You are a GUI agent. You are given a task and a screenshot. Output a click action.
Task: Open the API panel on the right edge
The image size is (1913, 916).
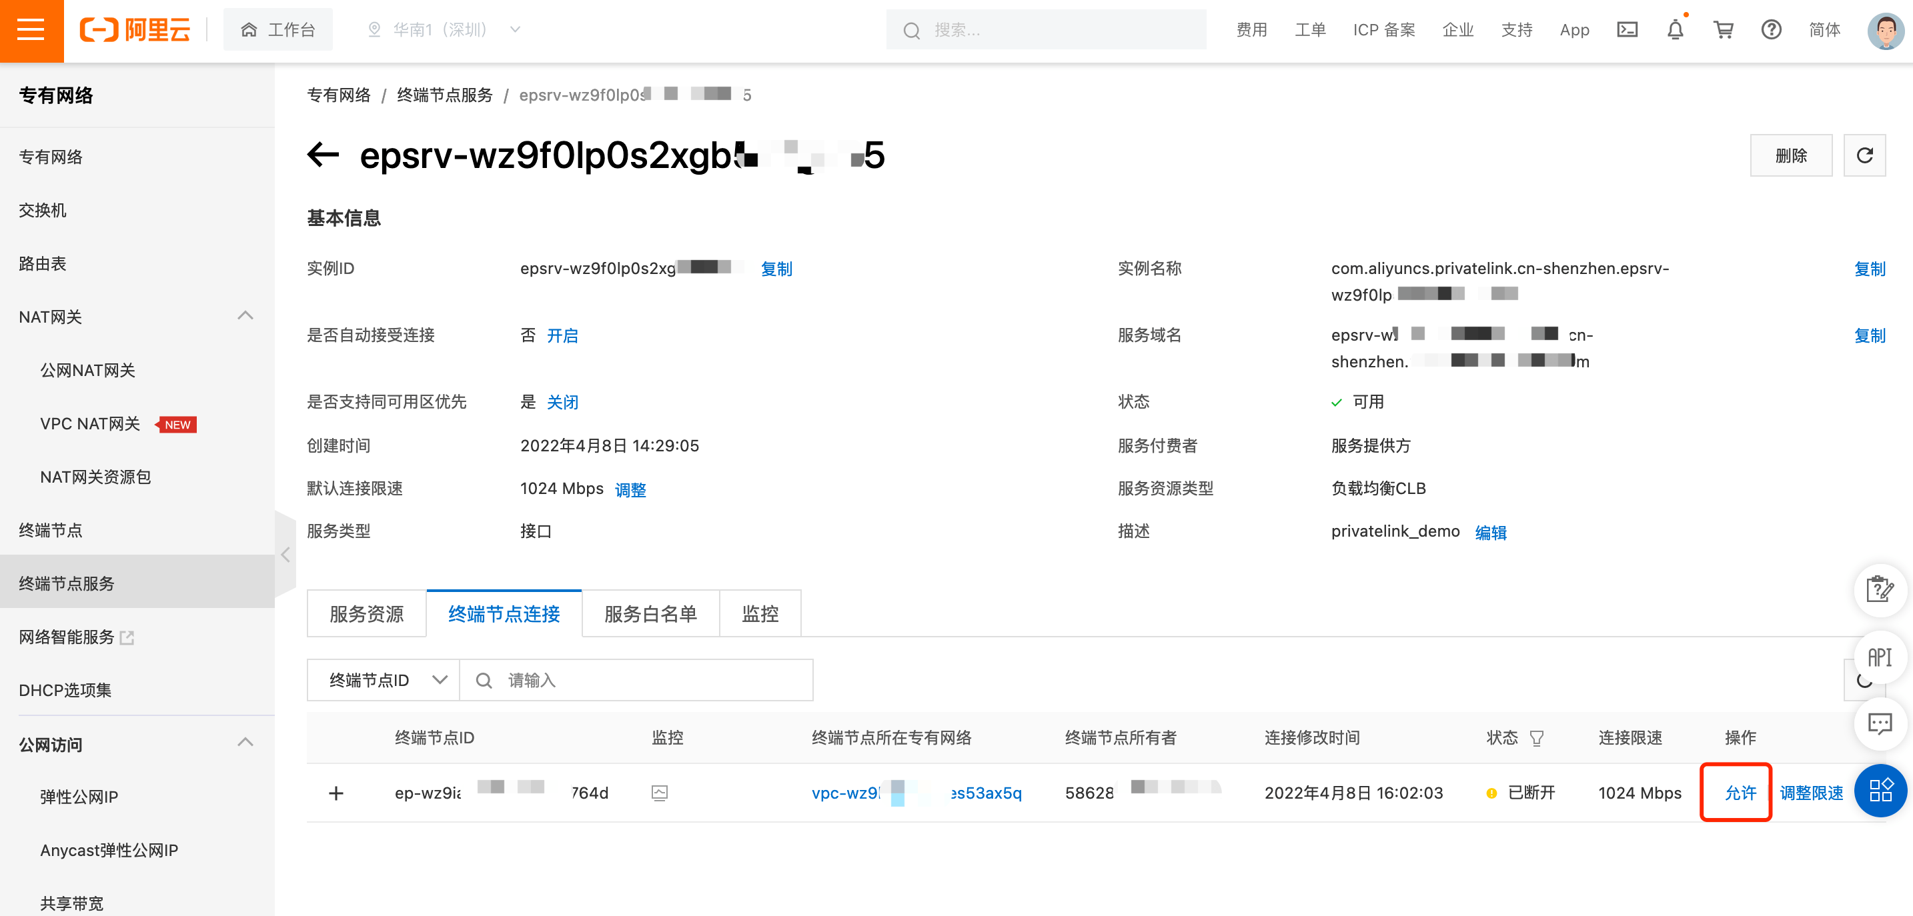pos(1880,658)
